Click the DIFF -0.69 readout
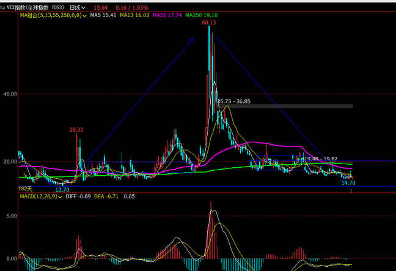 [78, 197]
